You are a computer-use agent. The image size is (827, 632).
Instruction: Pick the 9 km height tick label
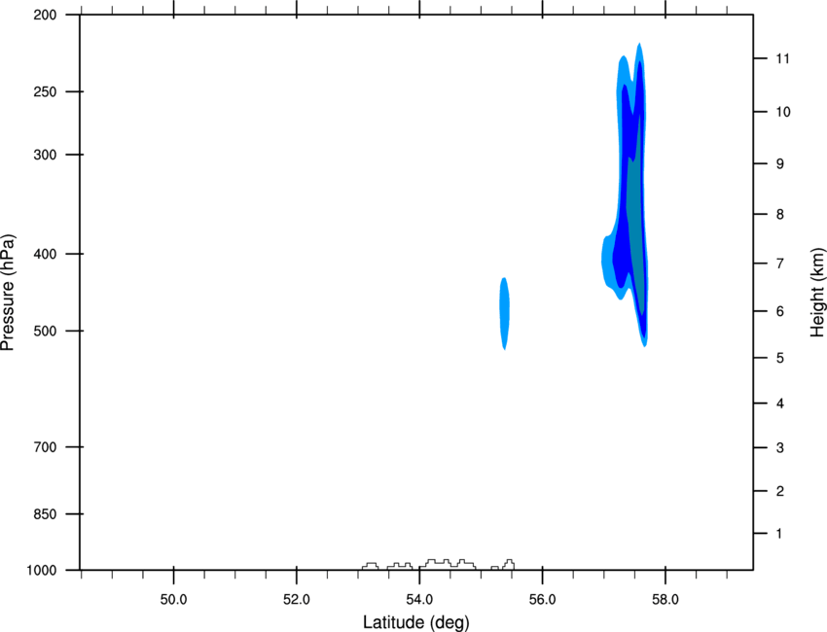(x=780, y=164)
